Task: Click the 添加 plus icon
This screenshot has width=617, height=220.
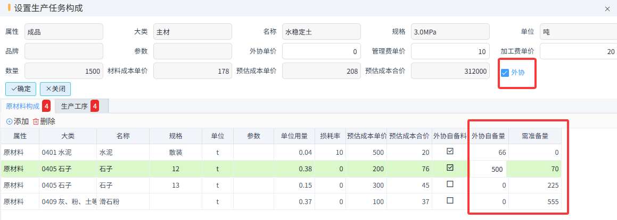Action: pos(9,121)
